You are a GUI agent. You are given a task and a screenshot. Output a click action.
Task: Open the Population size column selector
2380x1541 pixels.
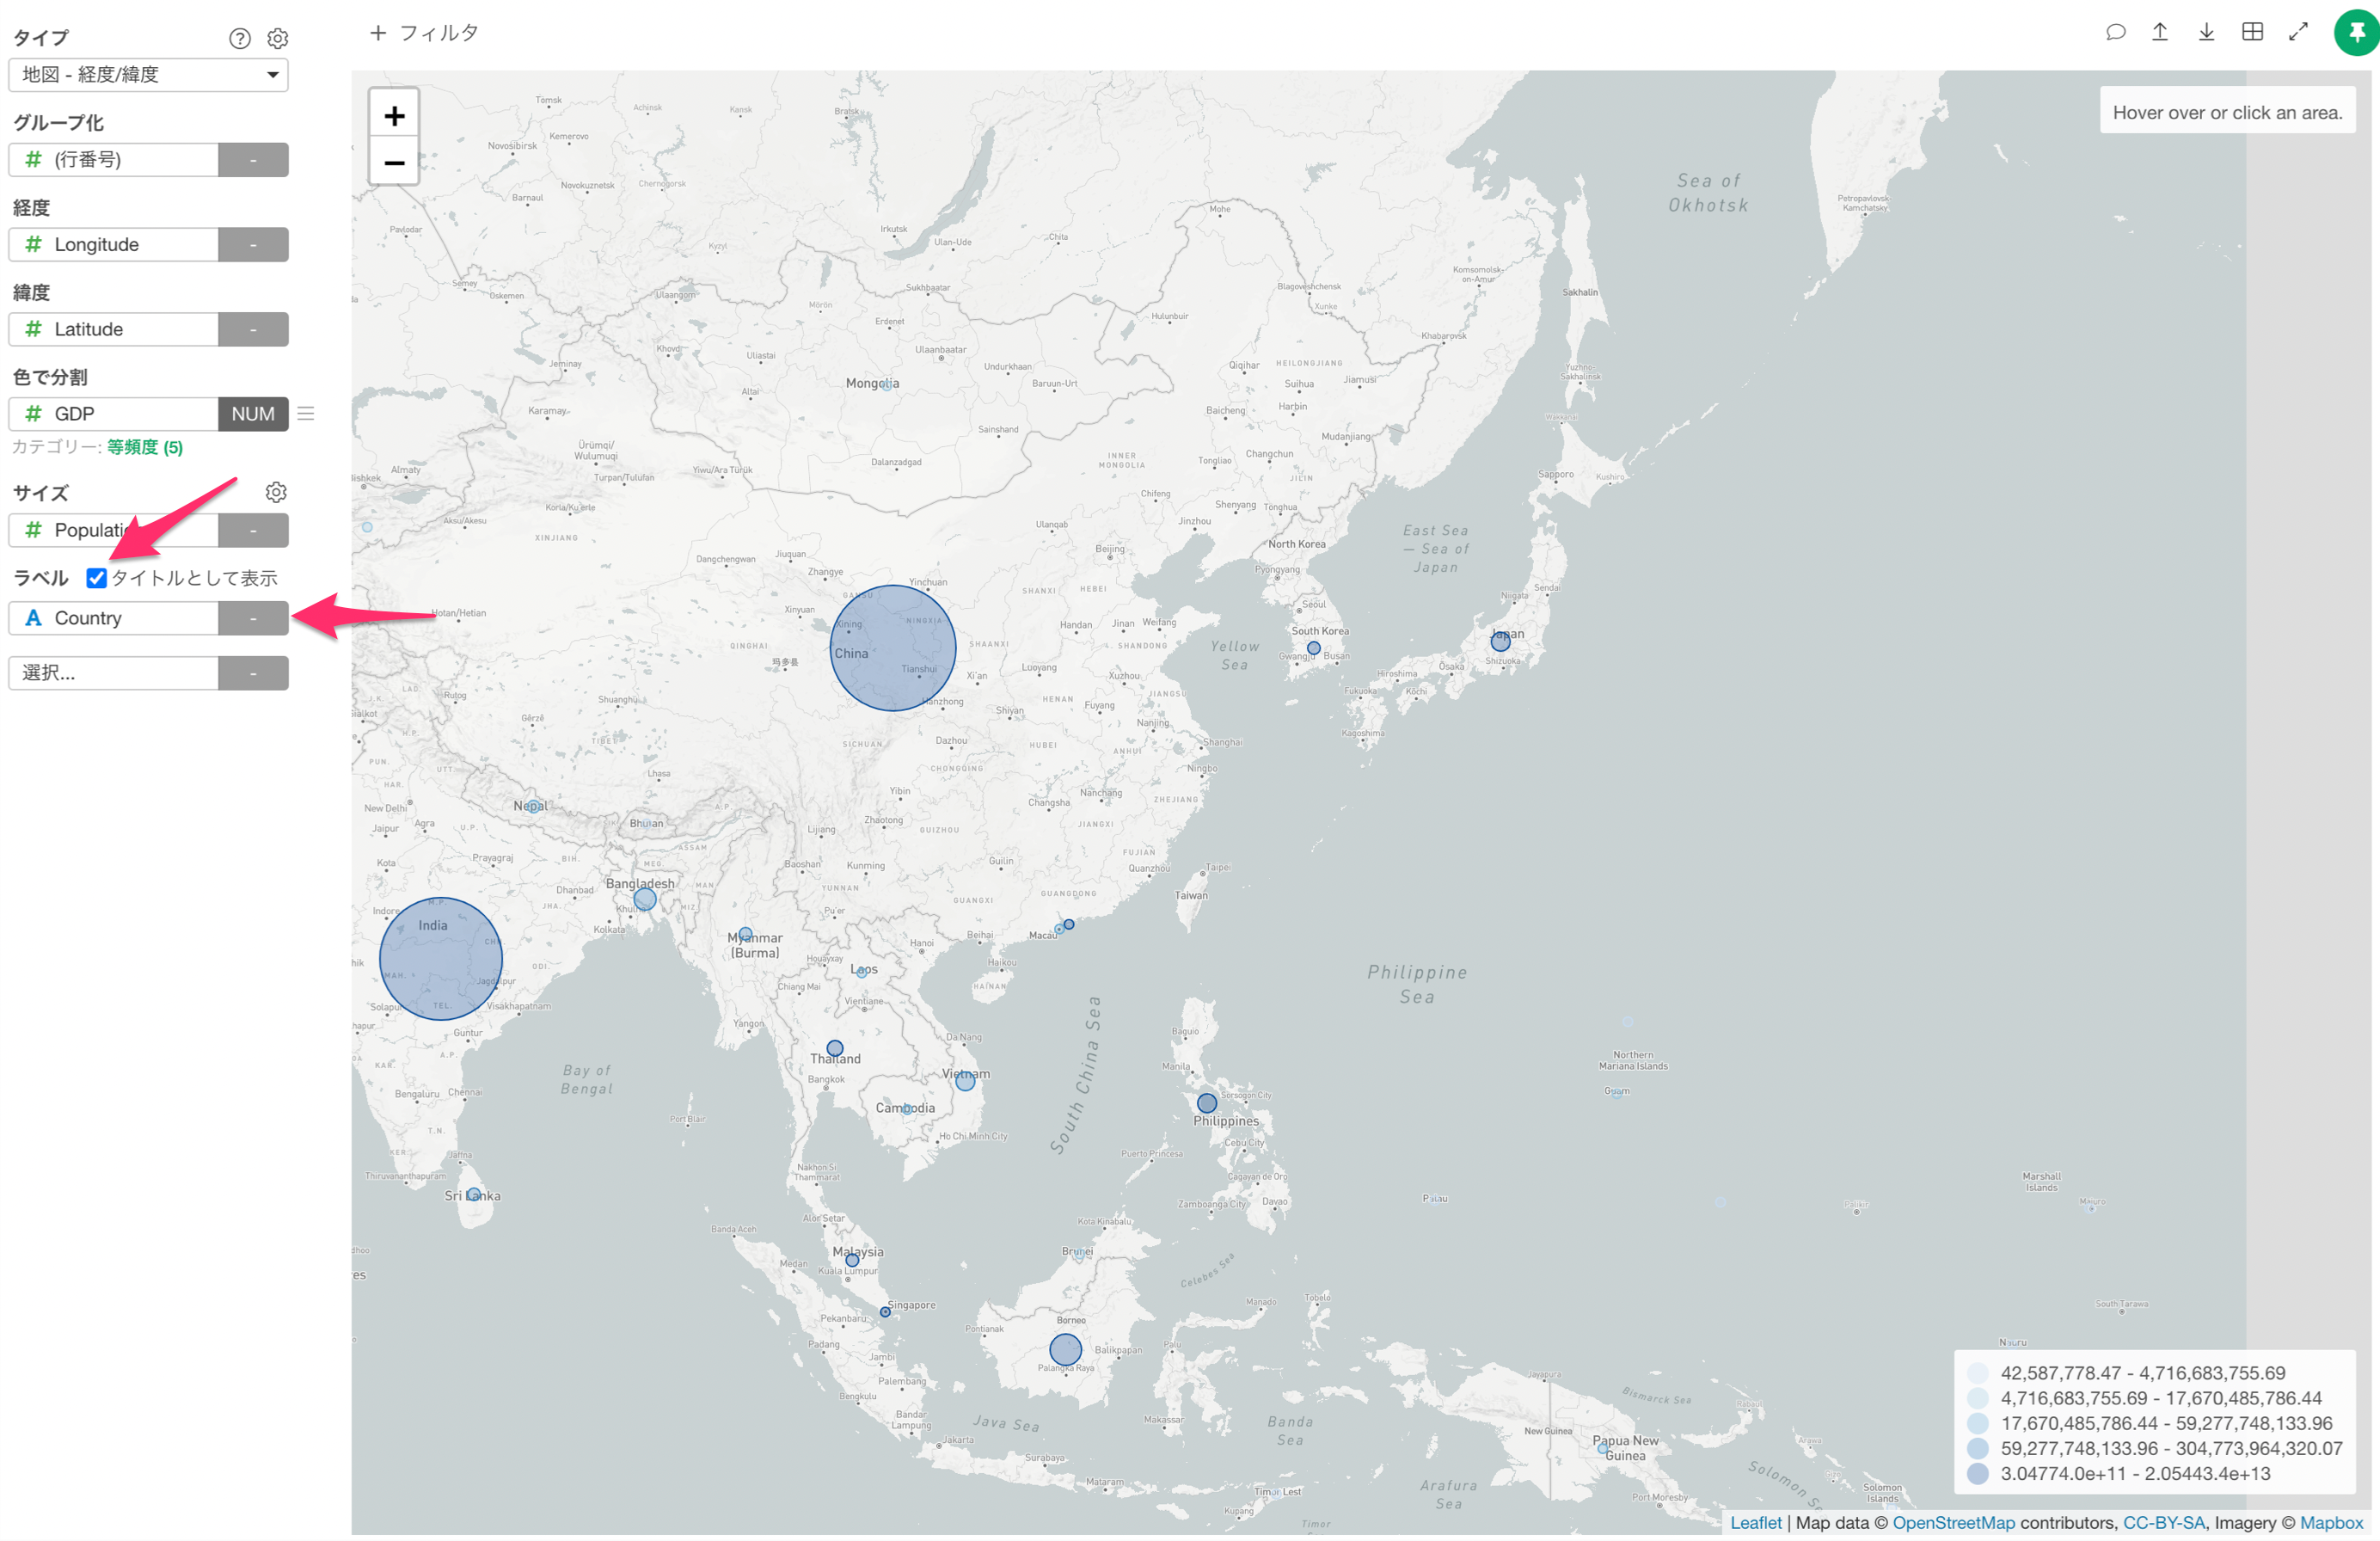pyautogui.click(x=113, y=530)
